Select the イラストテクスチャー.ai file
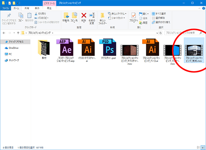The height and width of the screenshot is (150, 206). tap(87, 50)
